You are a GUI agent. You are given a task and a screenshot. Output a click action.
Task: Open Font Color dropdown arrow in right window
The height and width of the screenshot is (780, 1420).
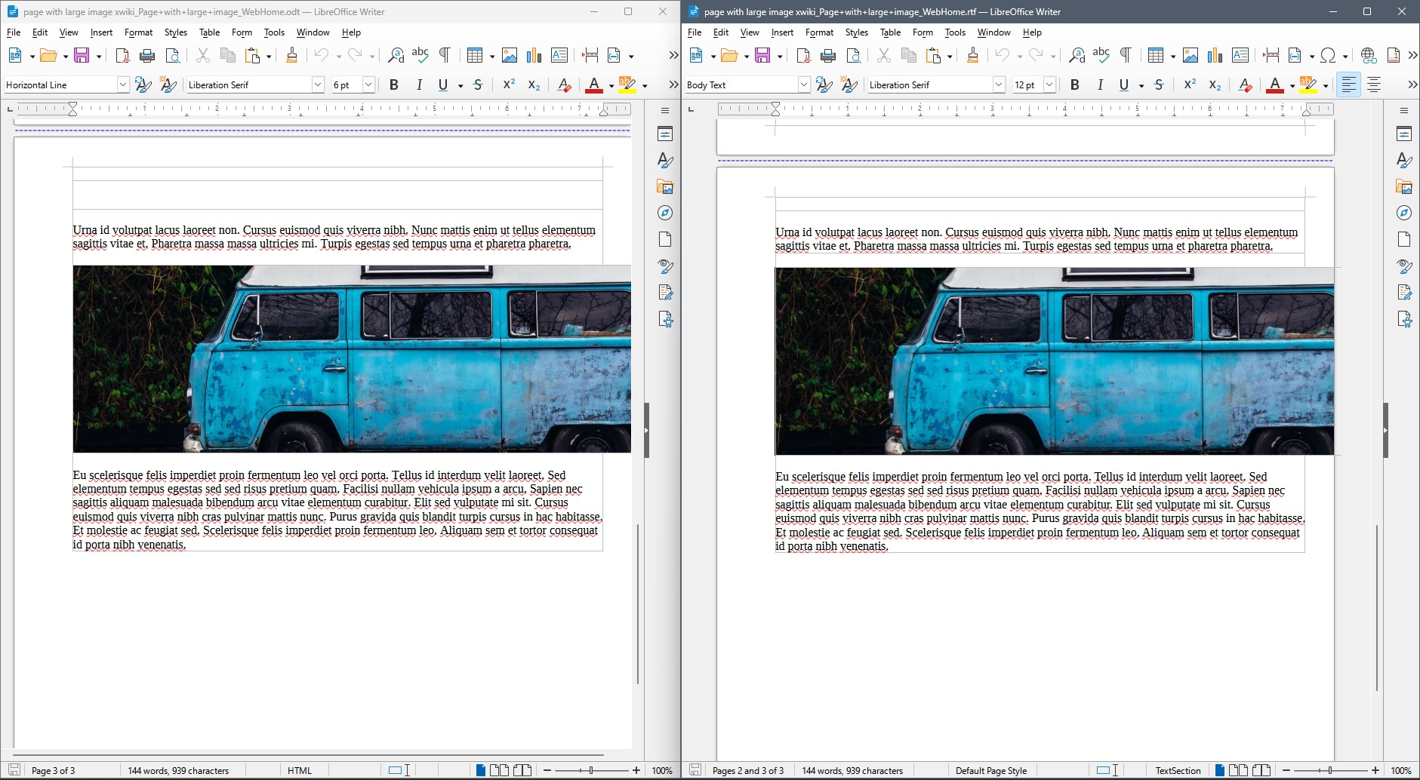pos(1292,85)
